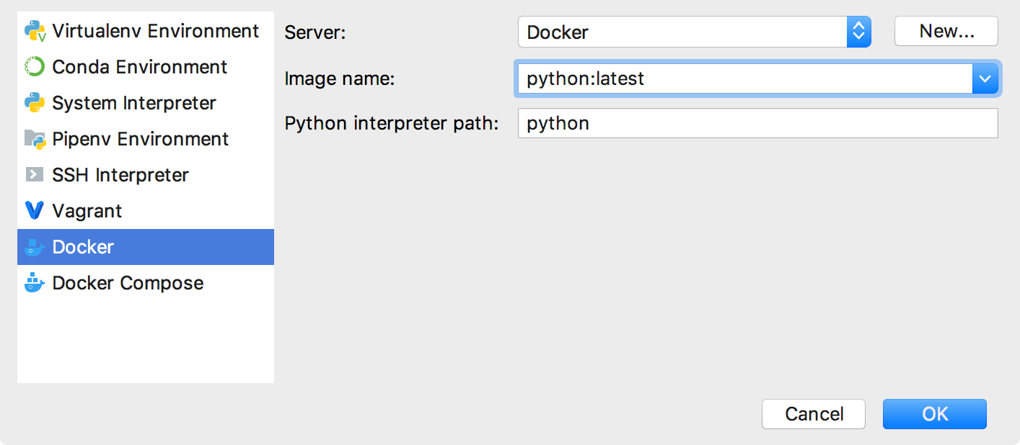Select the SSH Interpreter terminal icon
The image size is (1020, 445).
(x=35, y=174)
